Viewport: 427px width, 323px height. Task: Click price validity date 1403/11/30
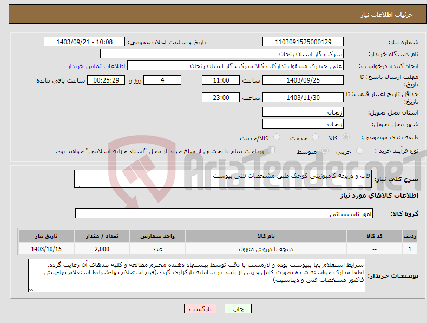tap(303, 97)
